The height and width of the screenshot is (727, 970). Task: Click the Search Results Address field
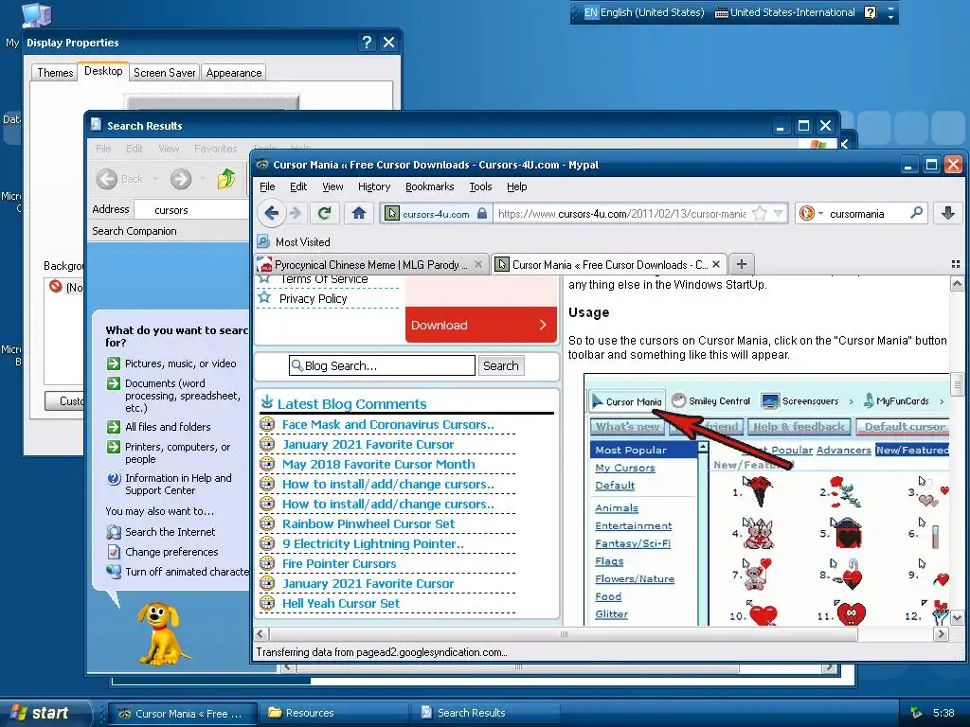[191, 210]
